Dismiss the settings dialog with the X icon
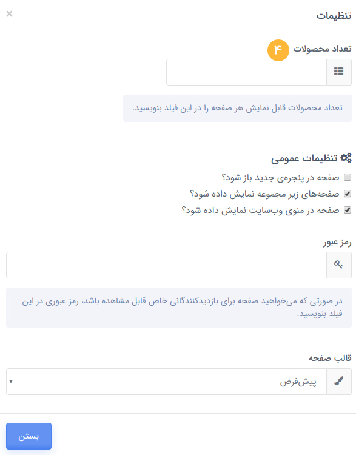The image size is (356, 455). pos(9,13)
